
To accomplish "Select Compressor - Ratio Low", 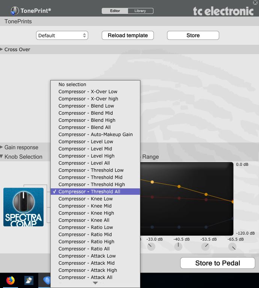I will 95,227.
